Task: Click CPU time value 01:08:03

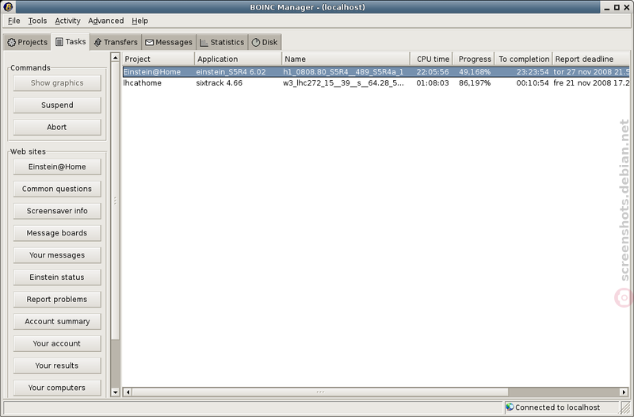Action: tap(433, 83)
